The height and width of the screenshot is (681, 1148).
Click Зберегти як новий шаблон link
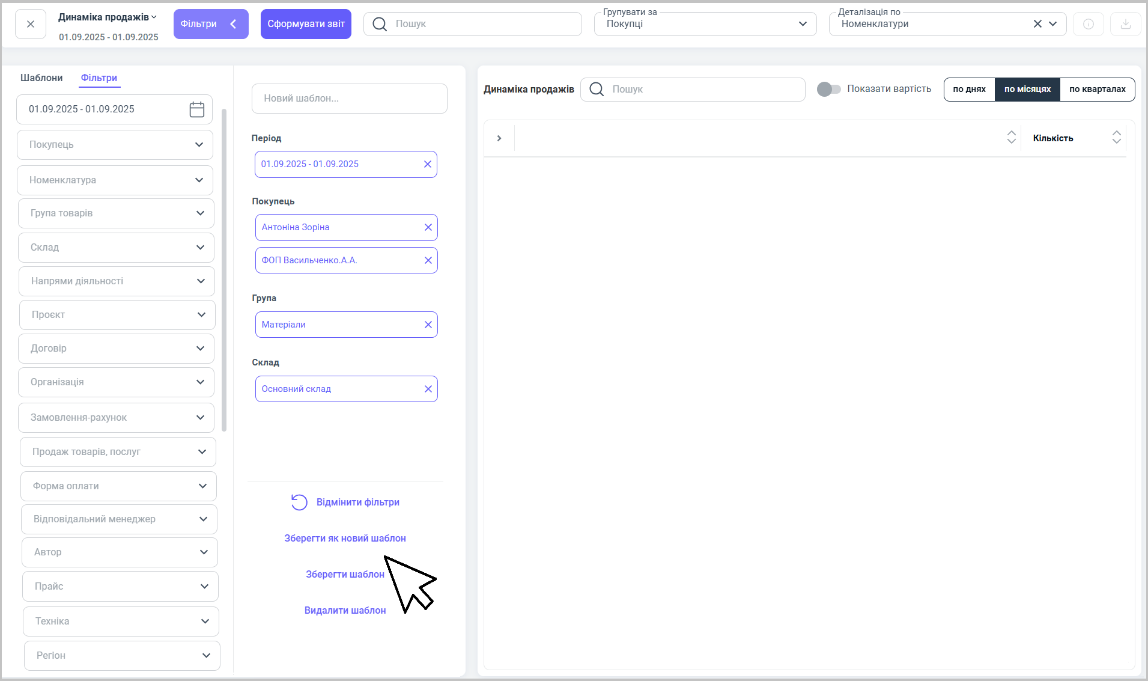(345, 538)
